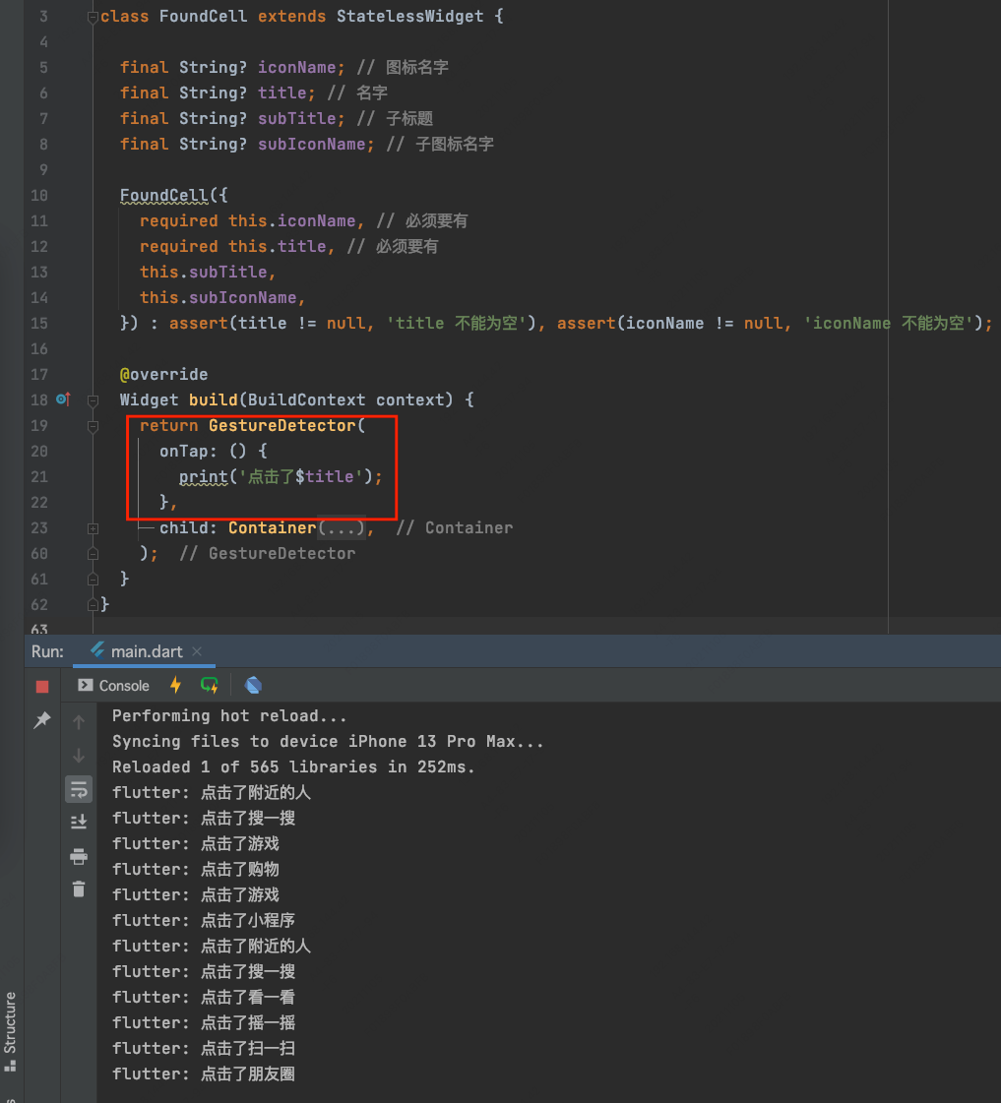Click subIconName field on line 8

(x=311, y=144)
